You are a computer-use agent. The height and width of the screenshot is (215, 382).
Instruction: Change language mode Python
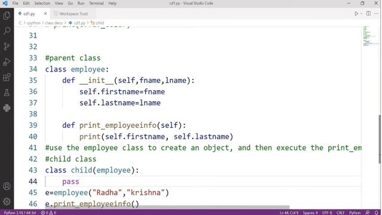click(355, 213)
